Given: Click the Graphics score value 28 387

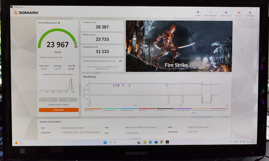Looking at the screenshot, I should click(x=102, y=27).
